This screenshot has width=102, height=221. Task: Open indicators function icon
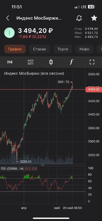[72, 62]
